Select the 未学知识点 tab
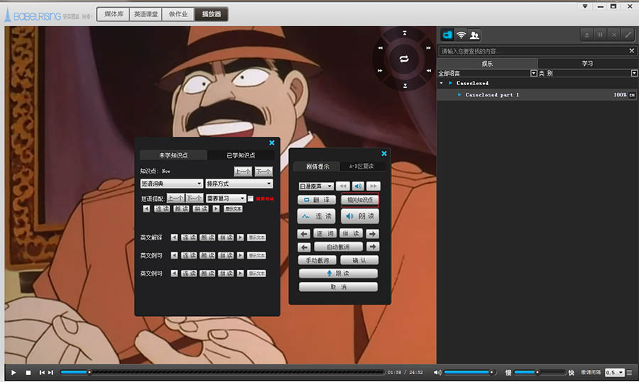 coord(173,155)
